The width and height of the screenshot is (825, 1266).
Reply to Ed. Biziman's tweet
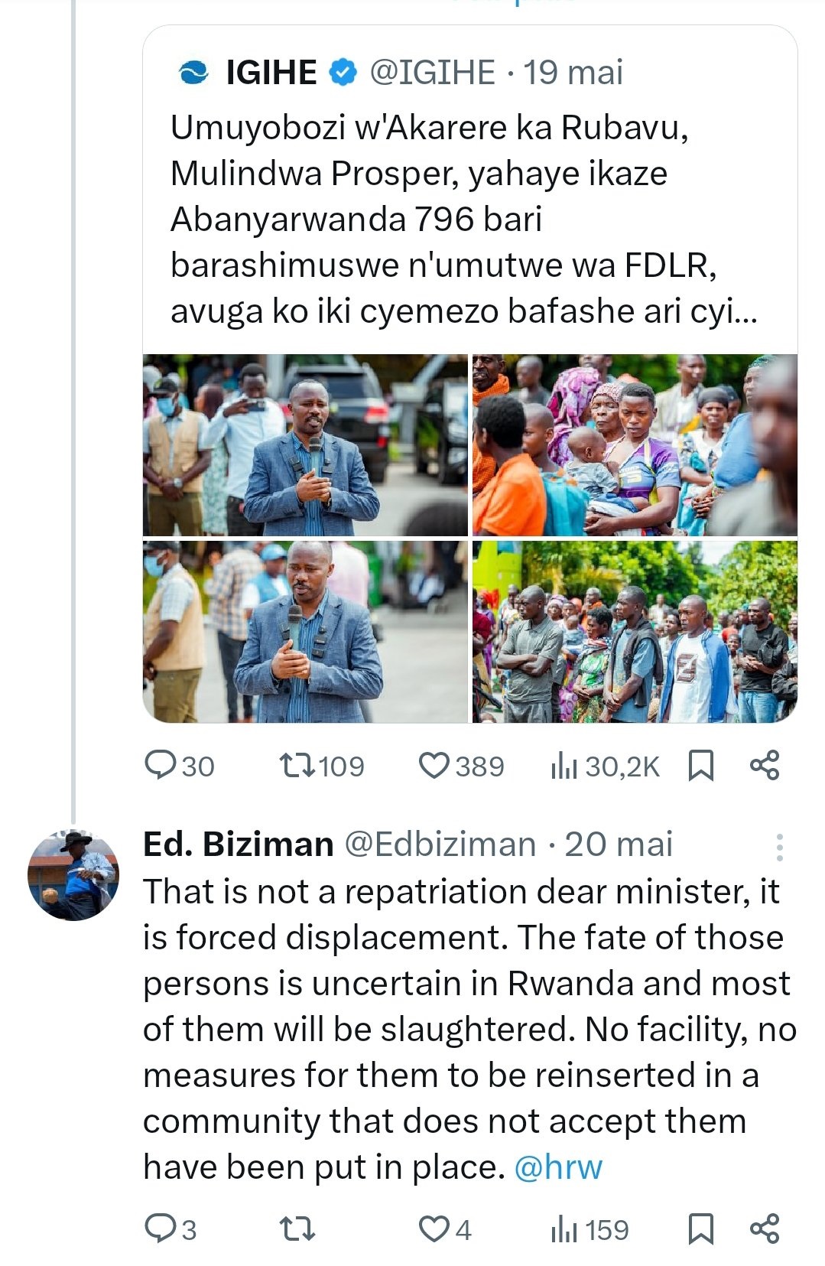[161, 1229]
